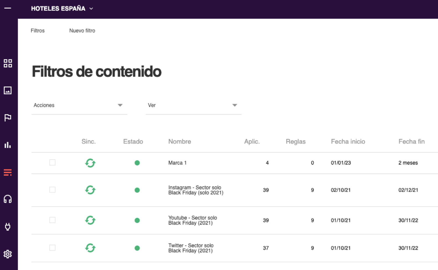This screenshot has height=270, width=438.
Task: Open the bar chart statistics icon
Action: point(8,145)
